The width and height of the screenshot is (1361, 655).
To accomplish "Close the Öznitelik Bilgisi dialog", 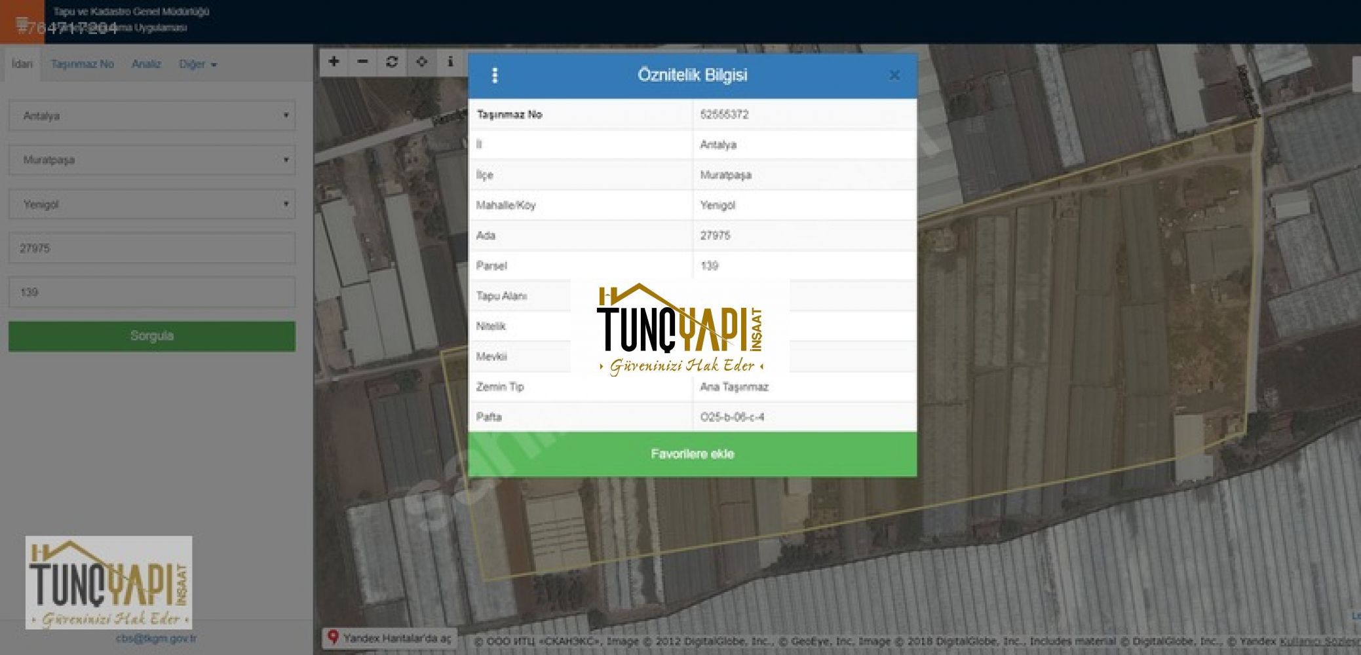I will [x=894, y=75].
